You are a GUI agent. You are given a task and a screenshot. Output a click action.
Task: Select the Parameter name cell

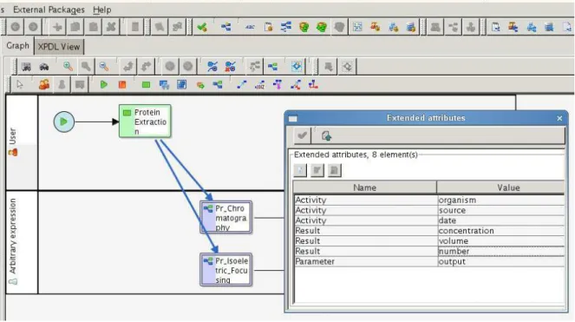(365, 262)
